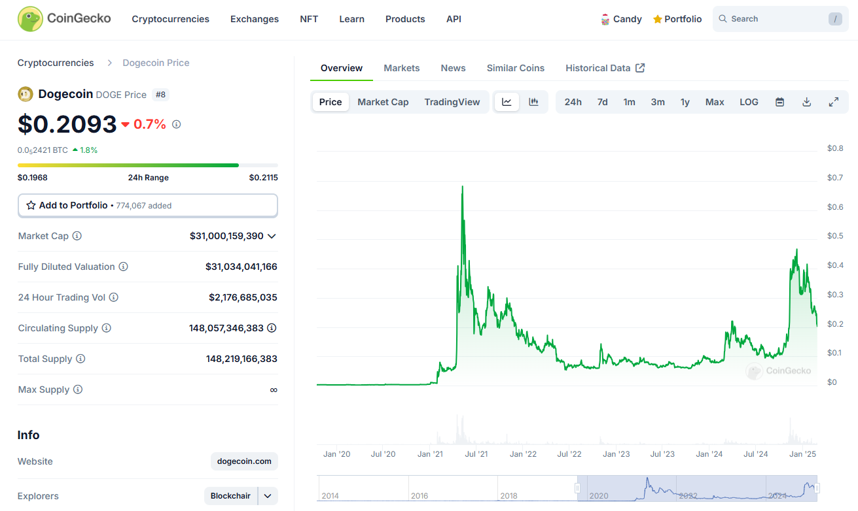Open Cryptocurrencies navigation menu

171,19
